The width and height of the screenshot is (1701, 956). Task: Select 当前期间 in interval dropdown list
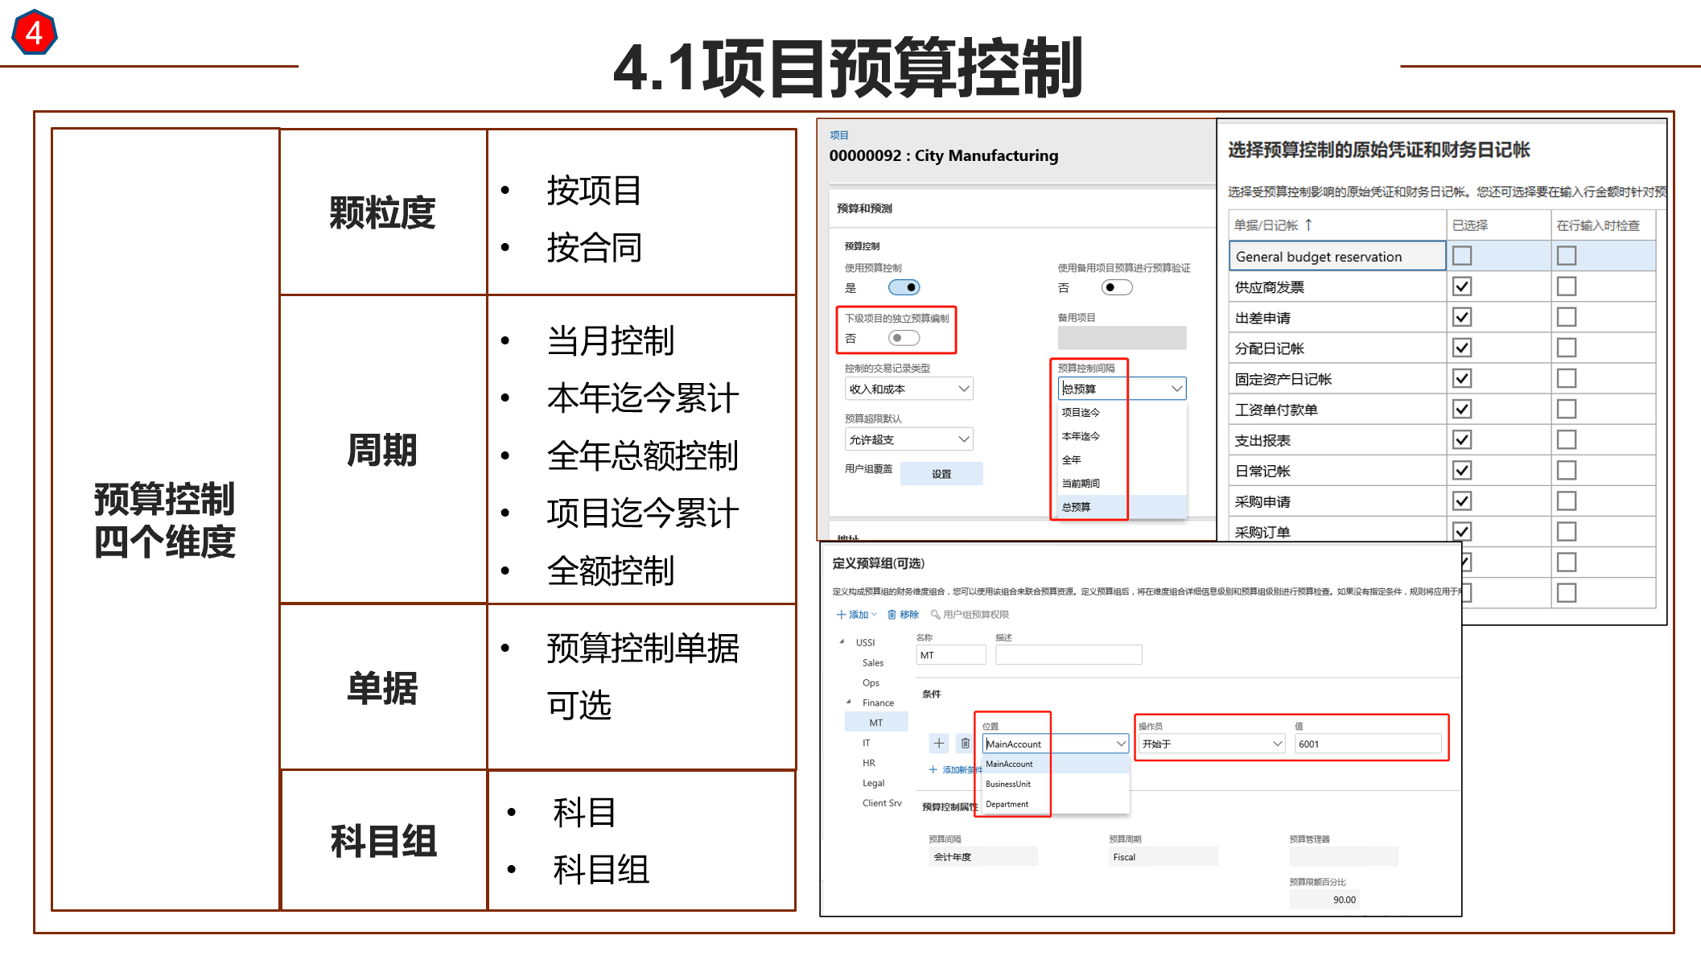[1081, 483]
